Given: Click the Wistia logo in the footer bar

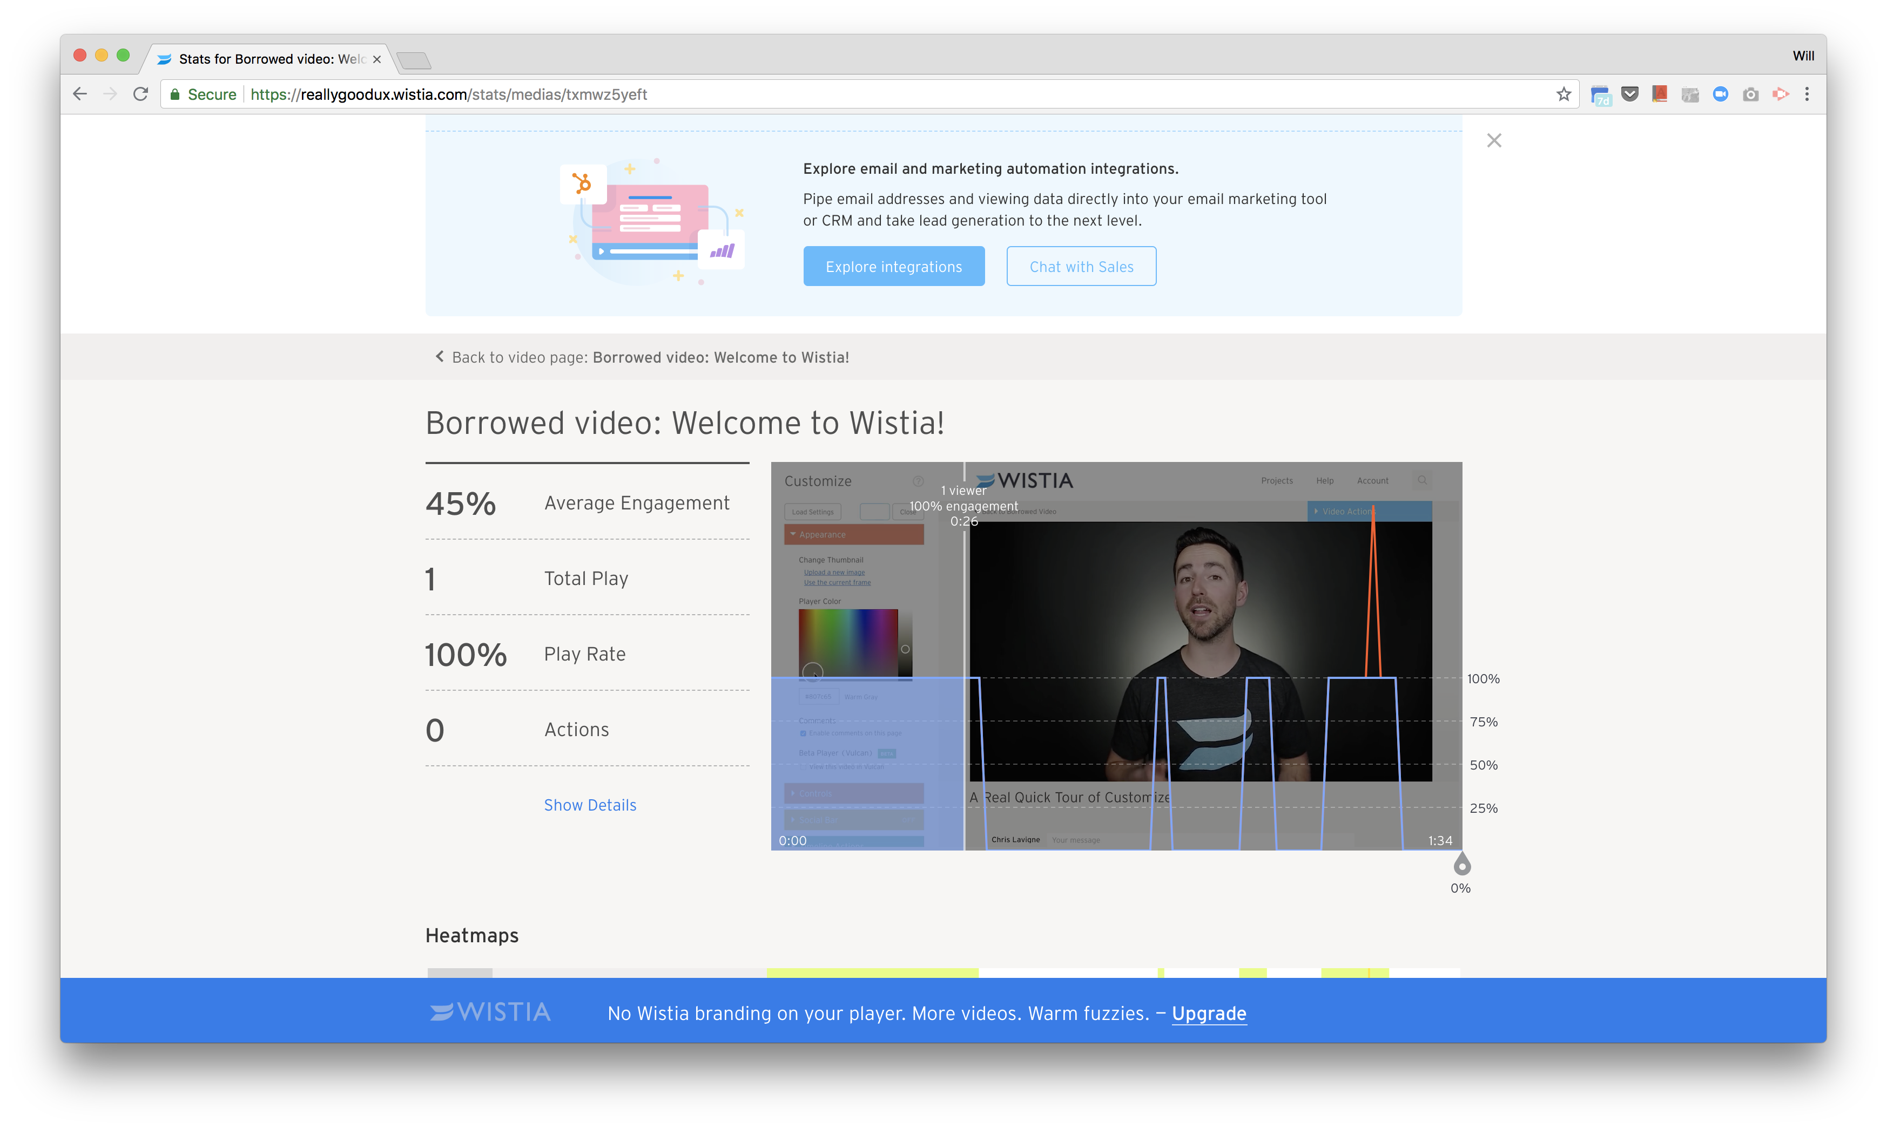Looking at the screenshot, I should pos(490,1012).
